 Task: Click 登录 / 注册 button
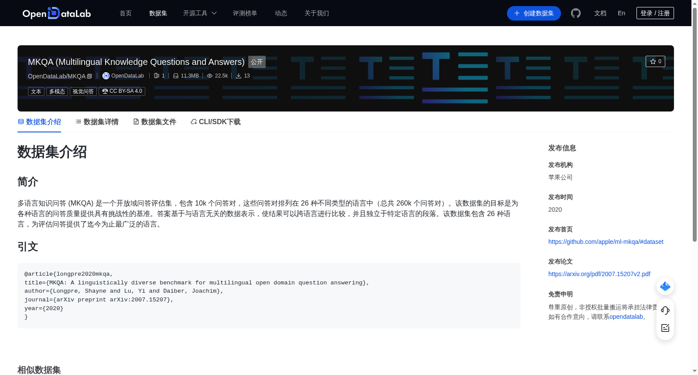[655, 13]
